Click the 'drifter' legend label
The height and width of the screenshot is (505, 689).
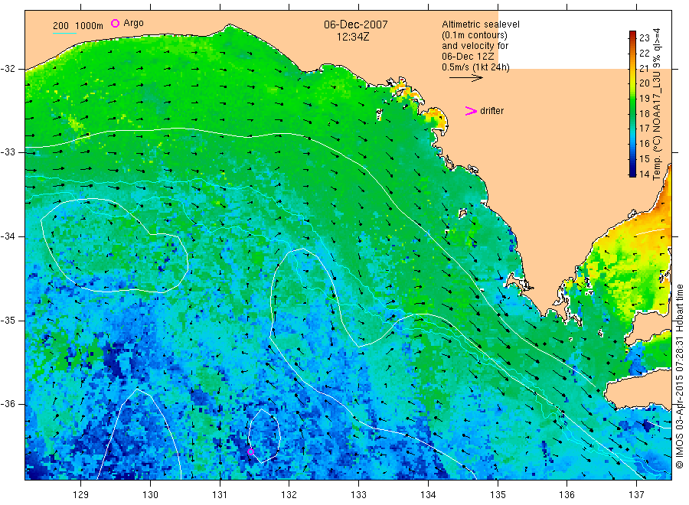click(491, 111)
